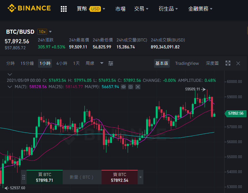Select the 4小時 interval tab

click(62, 63)
